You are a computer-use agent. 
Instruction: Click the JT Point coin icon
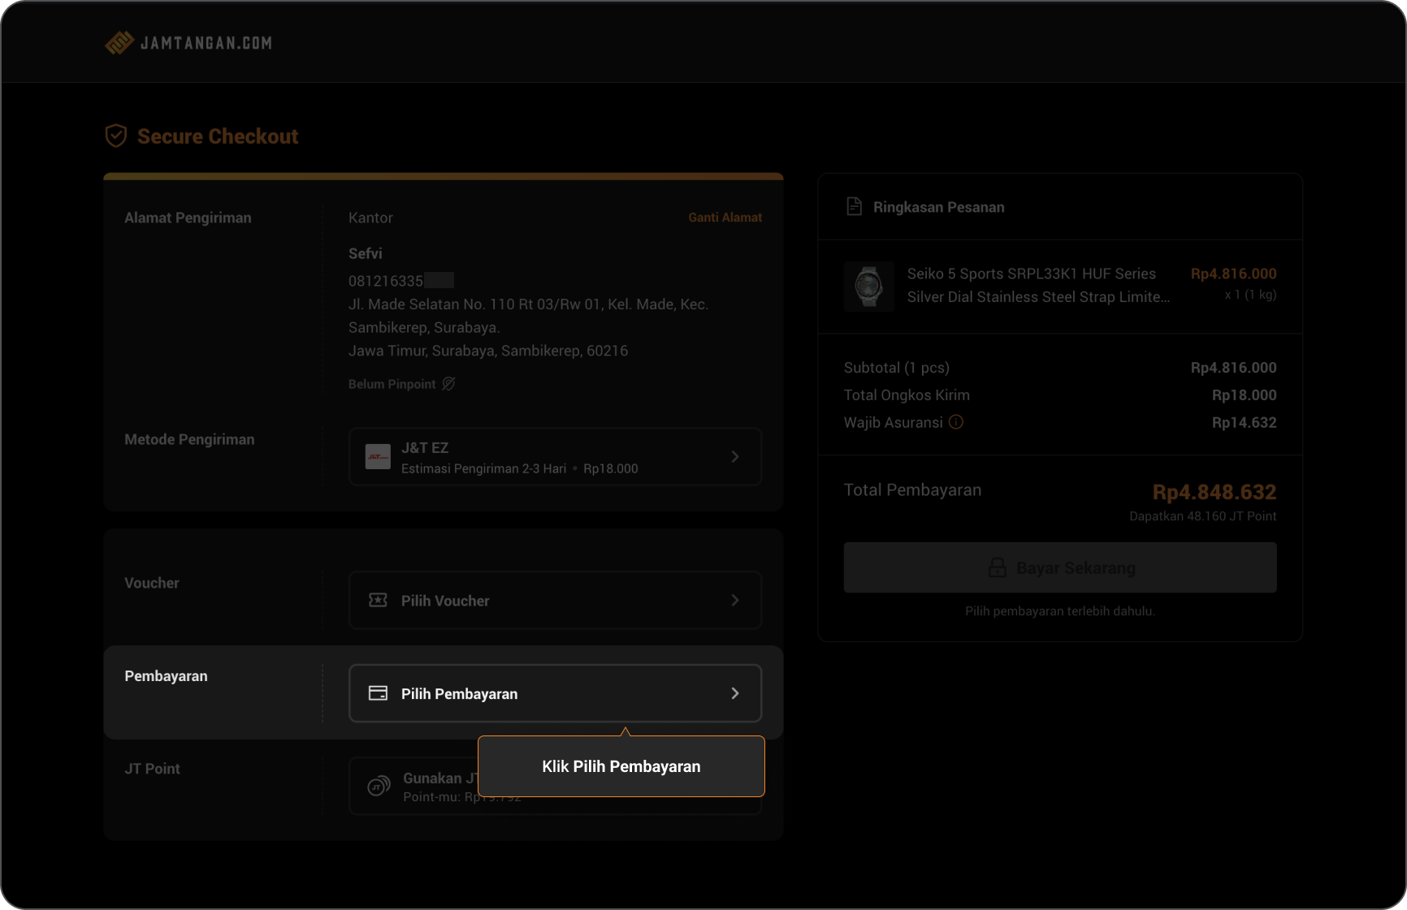pos(379,786)
